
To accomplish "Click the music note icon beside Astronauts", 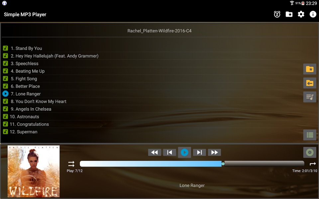I will (6, 116).
